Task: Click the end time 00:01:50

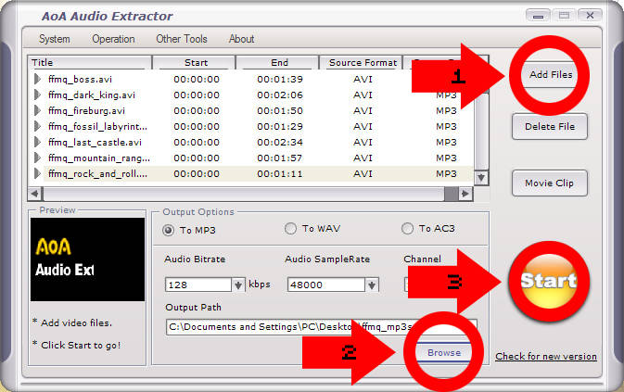Action: (280, 111)
